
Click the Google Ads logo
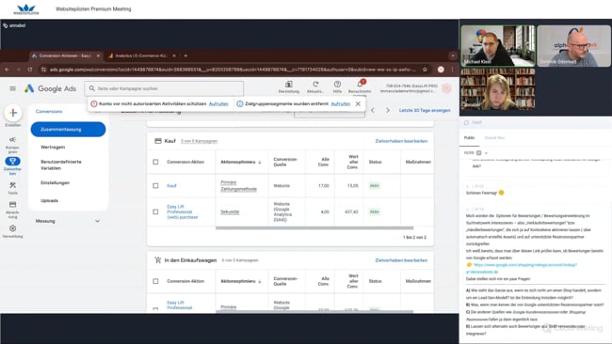(x=50, y=89)
